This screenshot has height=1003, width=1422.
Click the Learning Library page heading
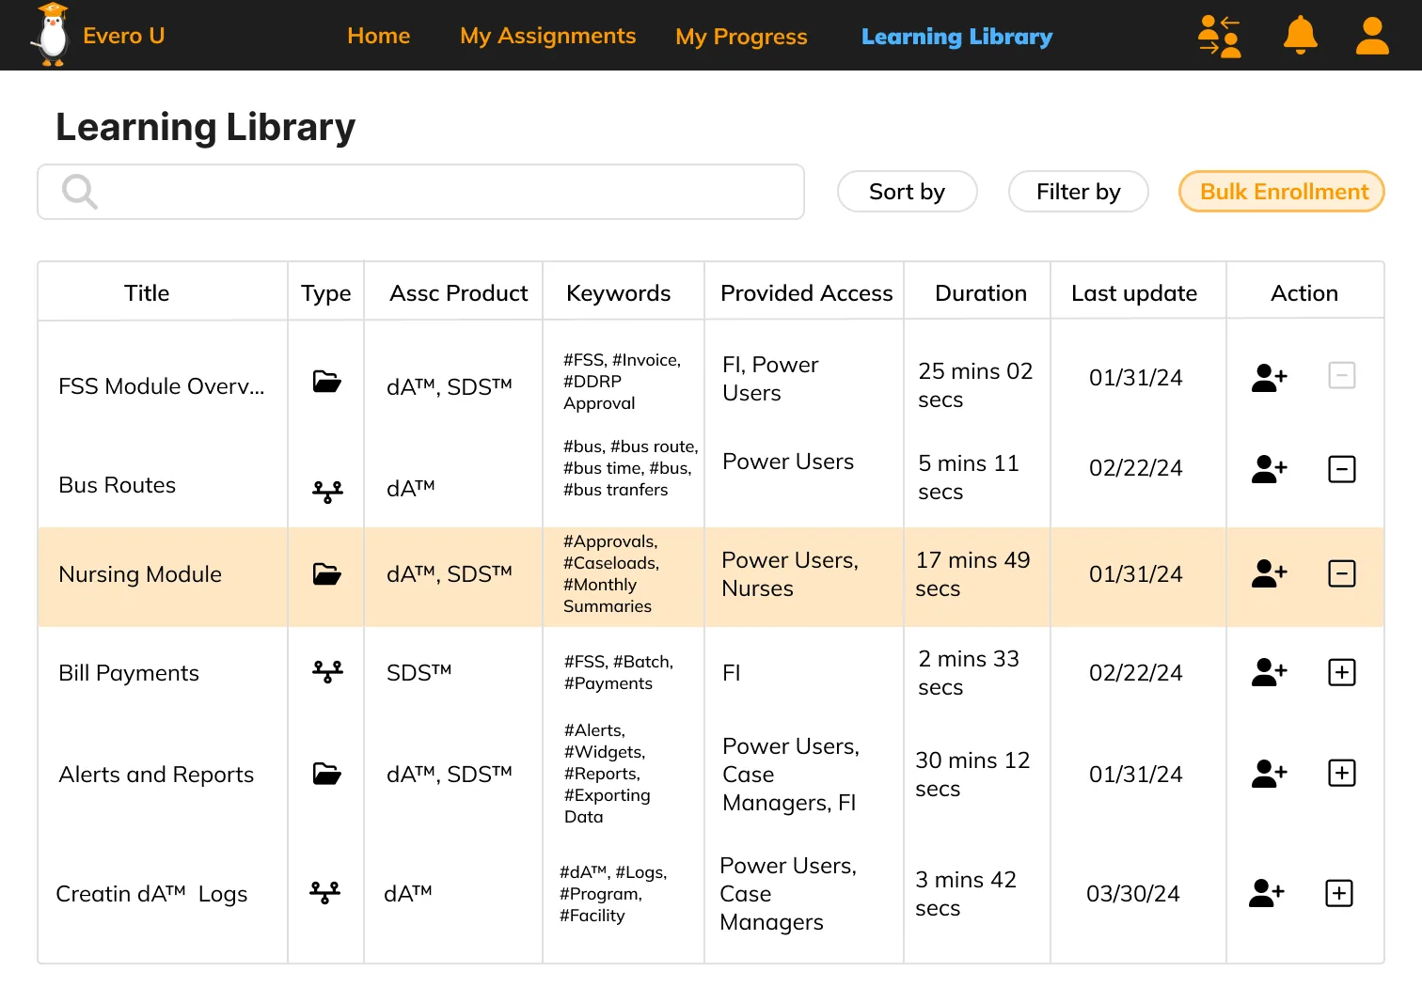206,127
